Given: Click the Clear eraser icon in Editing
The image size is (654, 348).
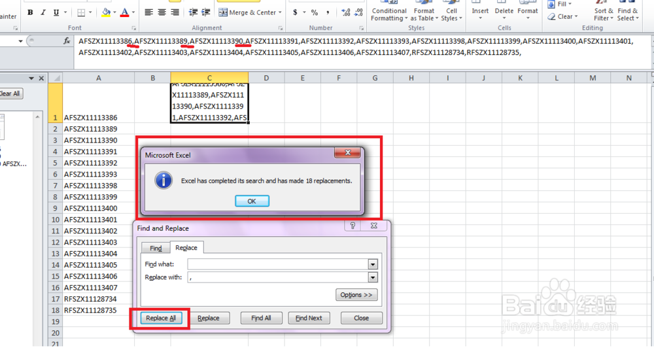Looking at the screenshot, I should [551, 17].
